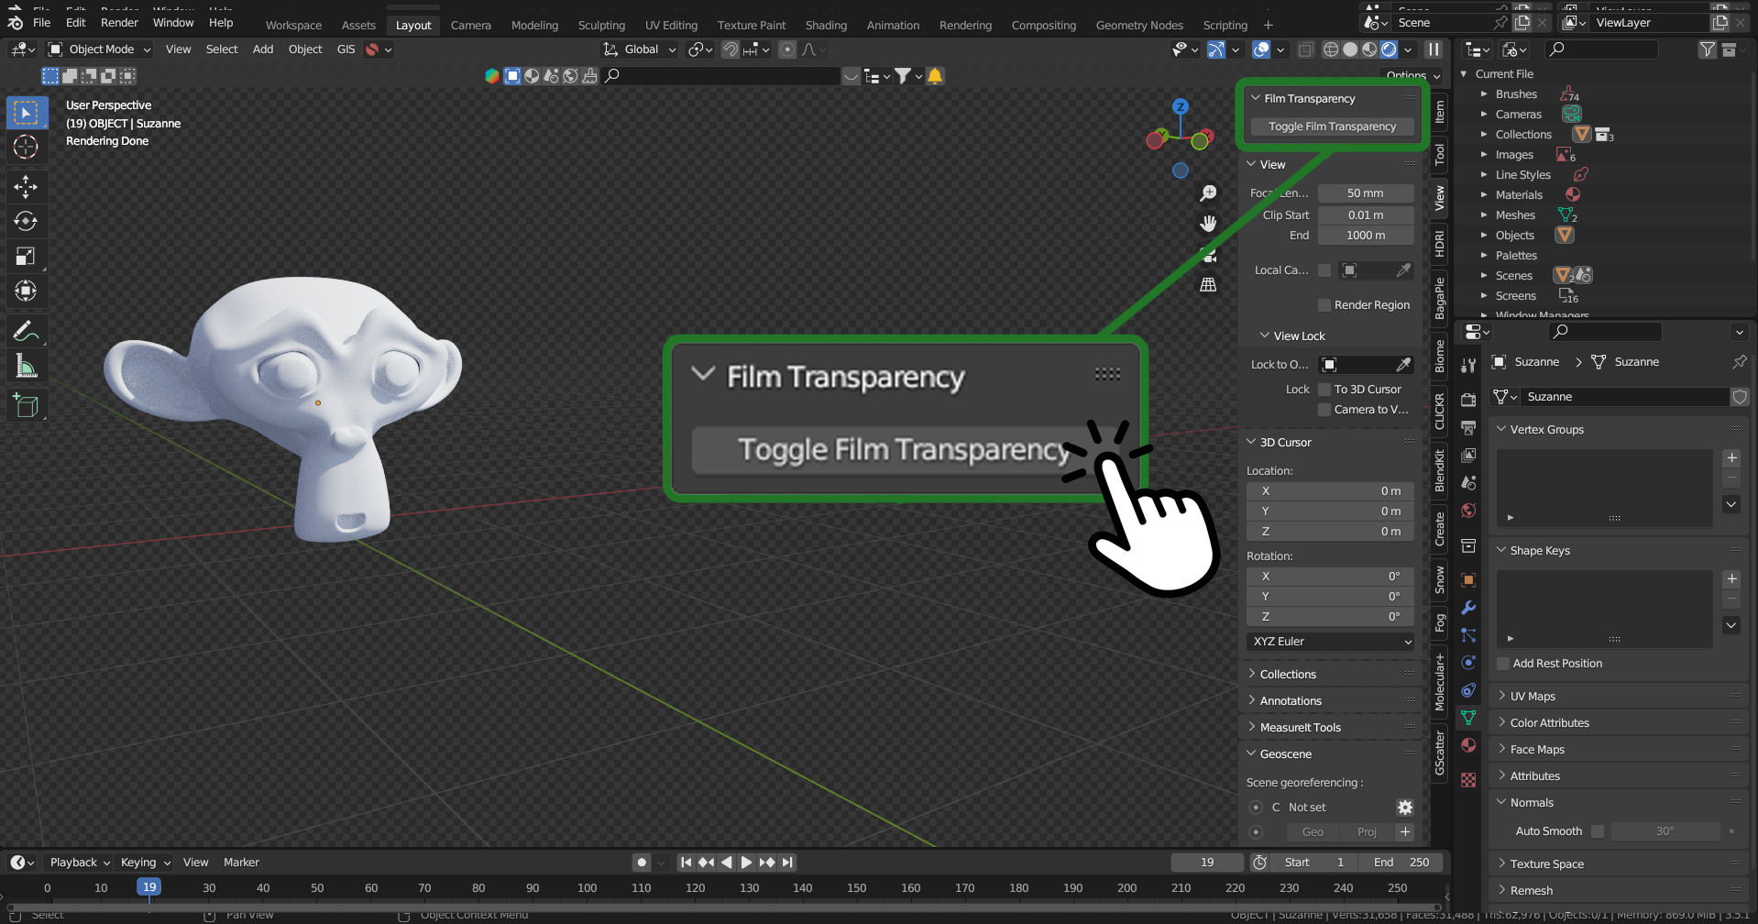1758x924 pixels.
Task: Open the Options popover button
Action: 1412,75
